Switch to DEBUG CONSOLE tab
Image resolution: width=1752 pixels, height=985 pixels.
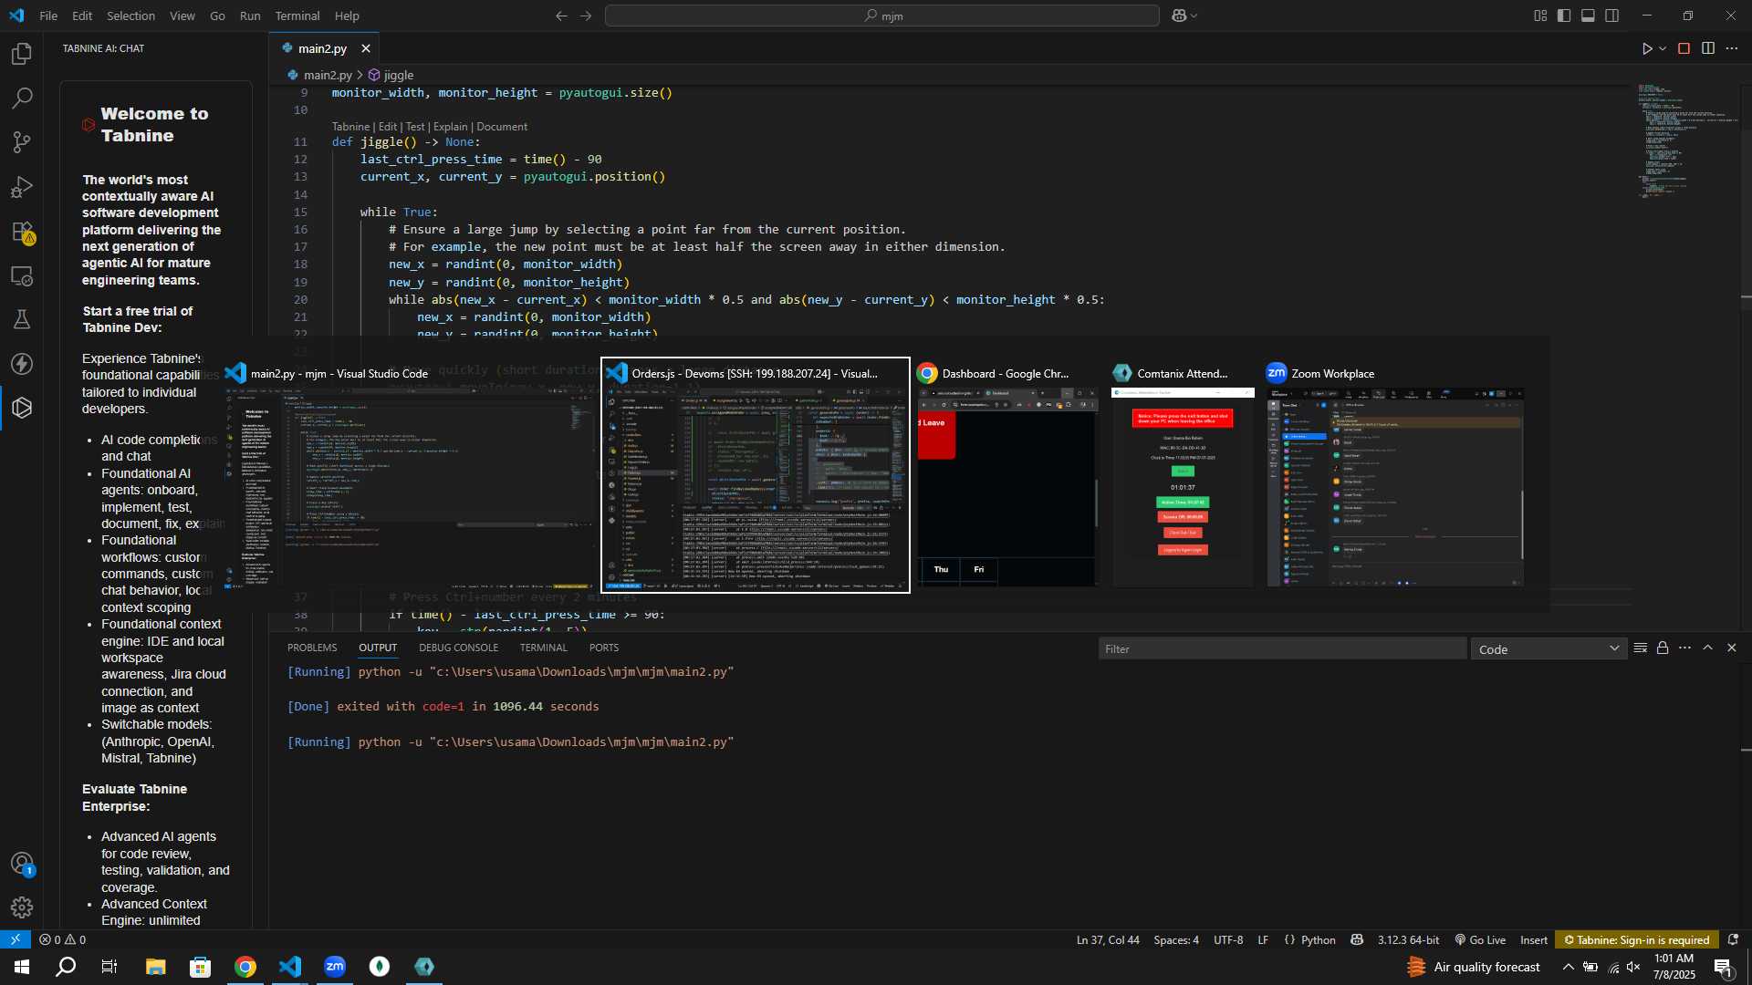click(x=458, y=648)
